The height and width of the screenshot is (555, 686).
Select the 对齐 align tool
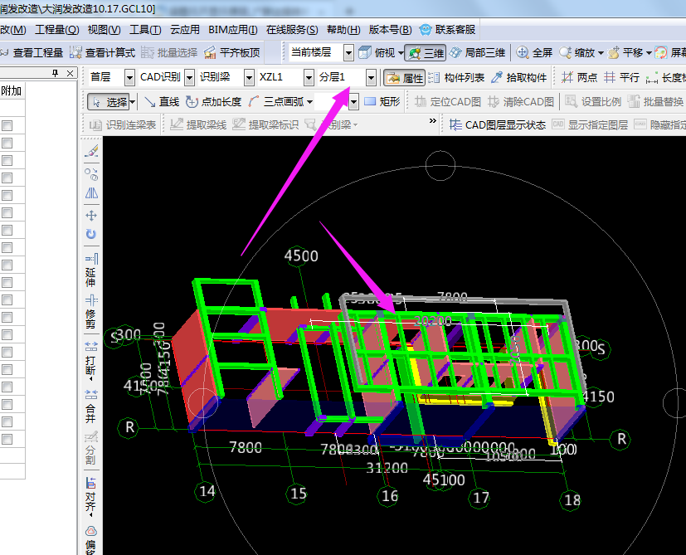point(91,494)
